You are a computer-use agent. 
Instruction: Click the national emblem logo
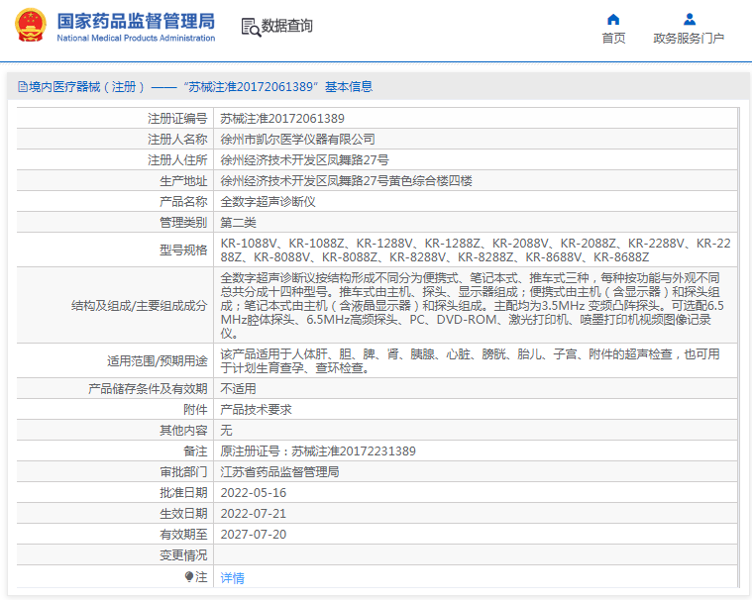31,26
